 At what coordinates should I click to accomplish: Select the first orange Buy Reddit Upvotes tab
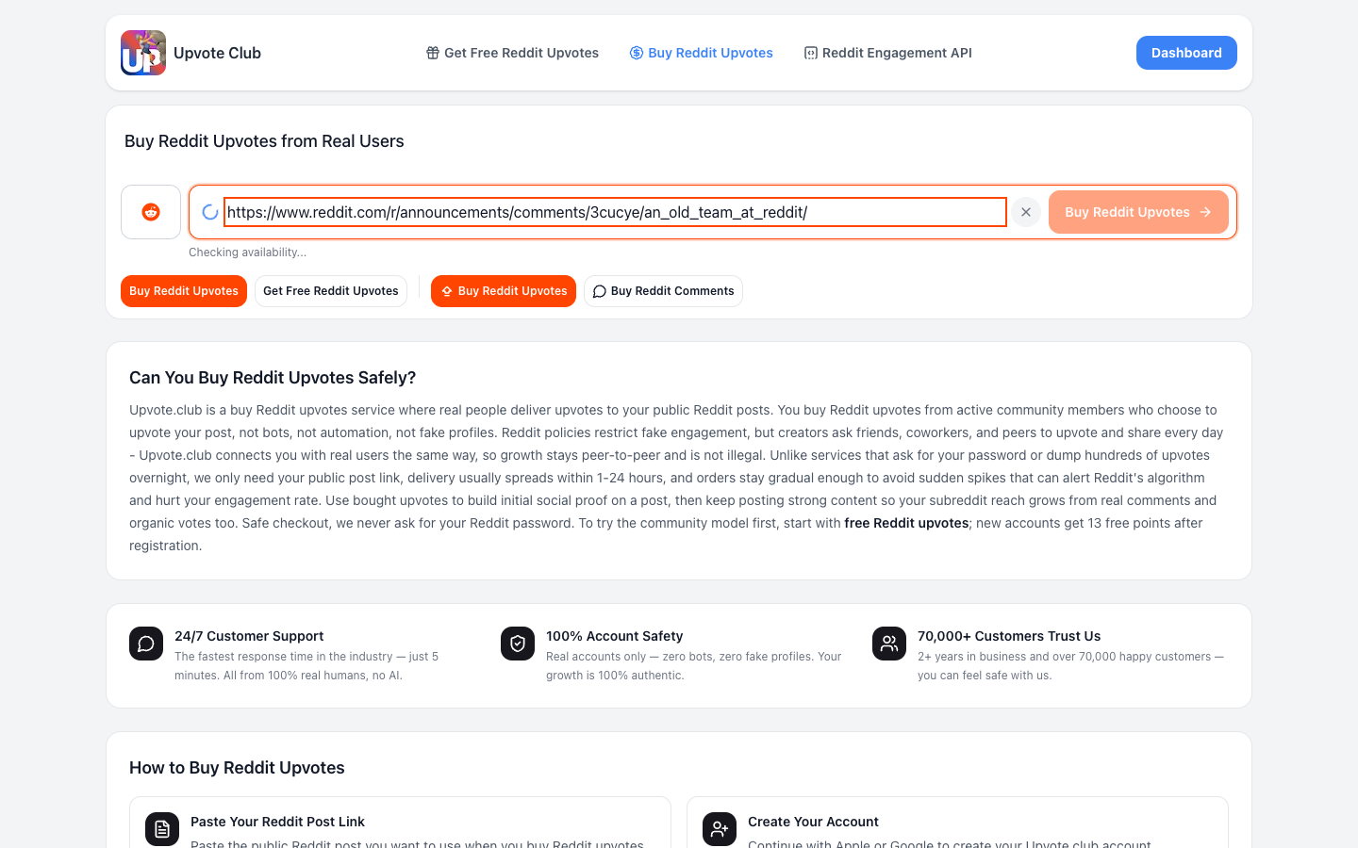[x=184, y=291]
